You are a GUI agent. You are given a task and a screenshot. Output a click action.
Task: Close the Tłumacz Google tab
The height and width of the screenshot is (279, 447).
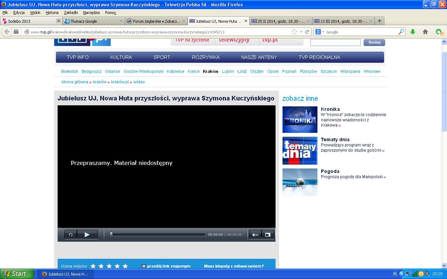coord(121,21)
